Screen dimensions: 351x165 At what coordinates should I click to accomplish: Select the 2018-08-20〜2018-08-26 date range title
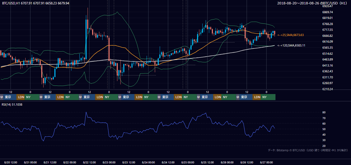pyautogui.click(x=313, y=3)
